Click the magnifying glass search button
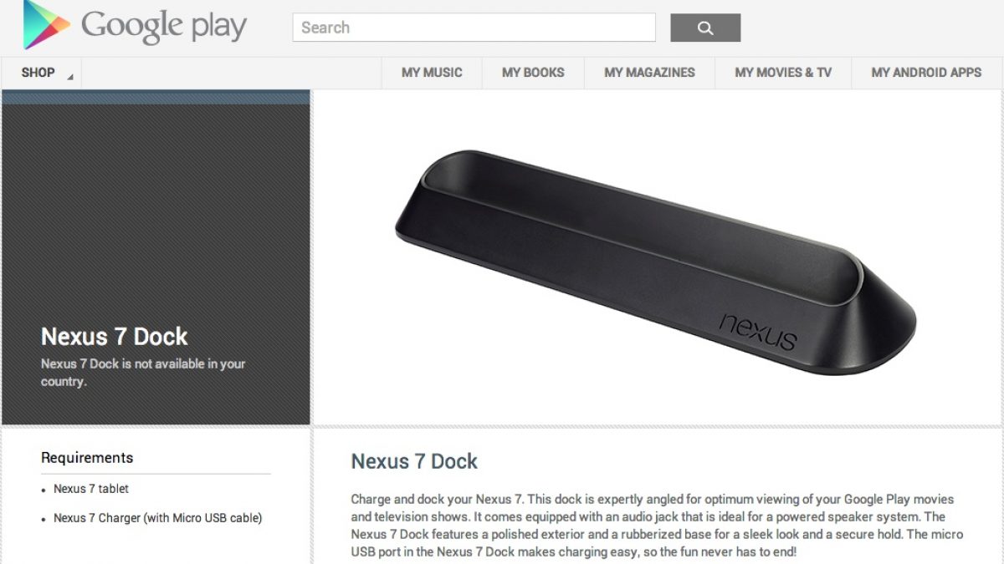This screenshot has width=1004, height=564. pos(705,28)
